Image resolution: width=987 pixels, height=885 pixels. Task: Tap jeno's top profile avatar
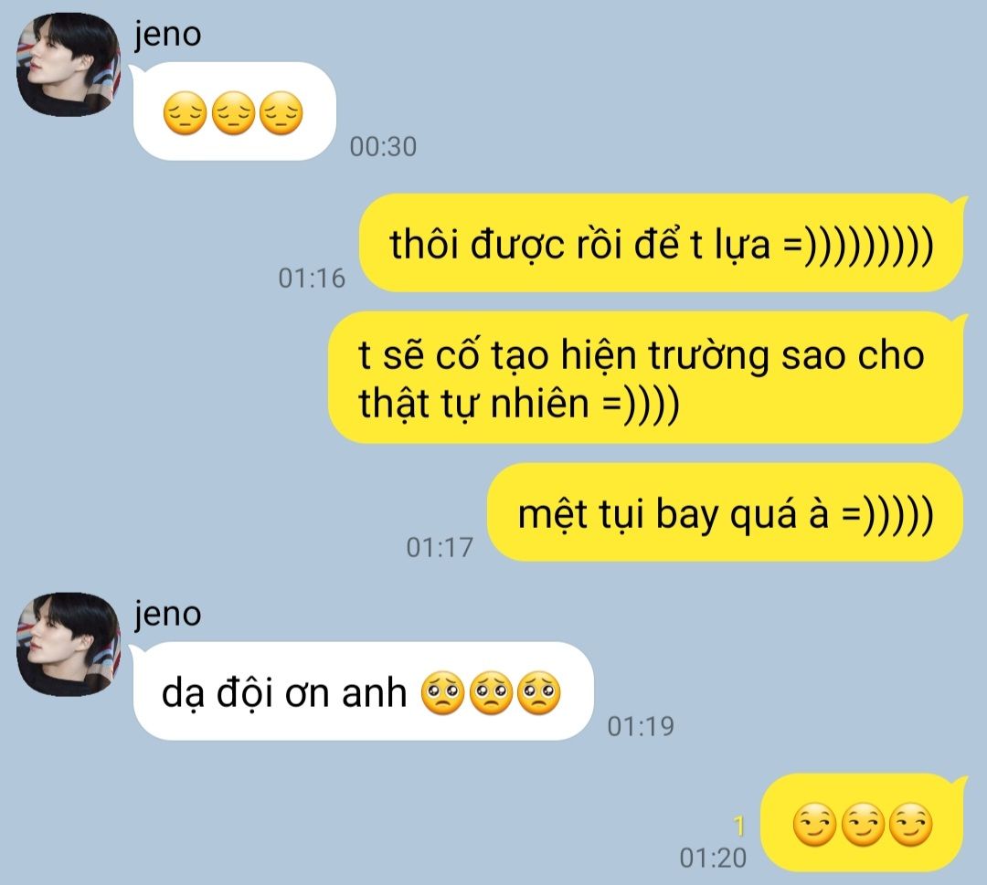pos(68,64)
